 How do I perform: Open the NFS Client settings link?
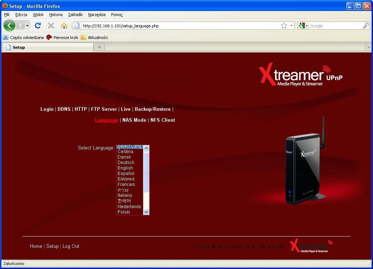[163, 120]
